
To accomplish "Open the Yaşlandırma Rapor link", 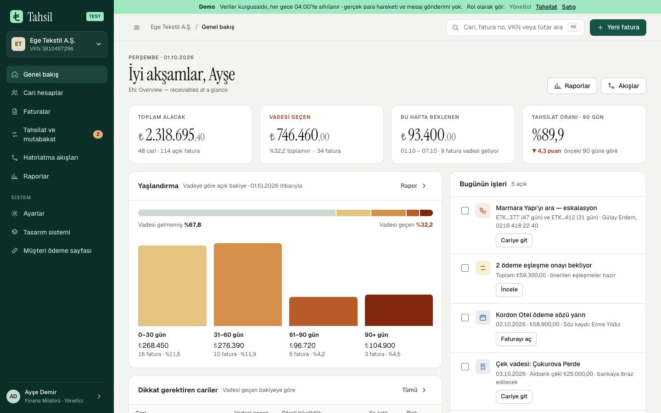I will click(414, 186).
